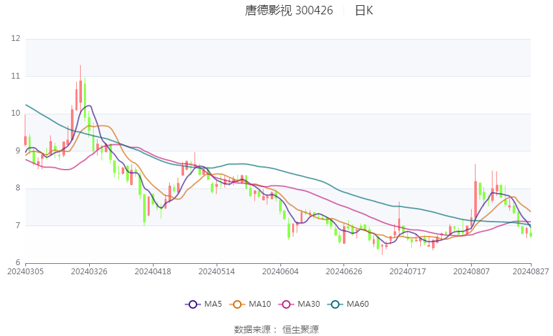Image resolution: width=553 pixels, height=336 pixels.
Task: Click the 20240514 date on the x-axis
Action: tap(217, 270)
